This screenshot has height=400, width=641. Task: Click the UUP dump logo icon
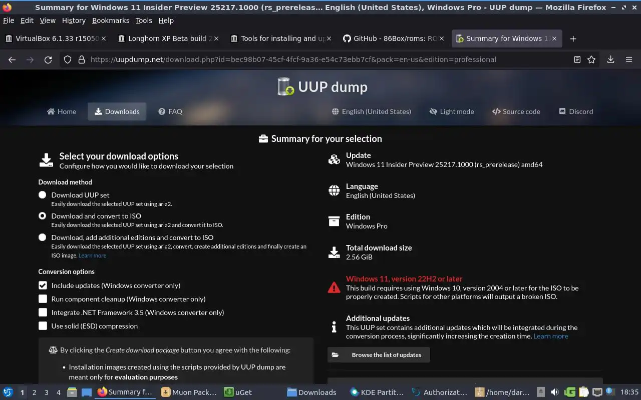[x=286, y=86]
